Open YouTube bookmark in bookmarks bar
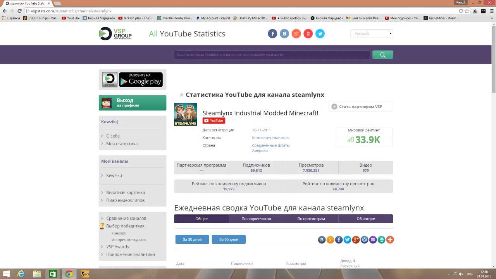496x279 pixels. coord(71,18)
